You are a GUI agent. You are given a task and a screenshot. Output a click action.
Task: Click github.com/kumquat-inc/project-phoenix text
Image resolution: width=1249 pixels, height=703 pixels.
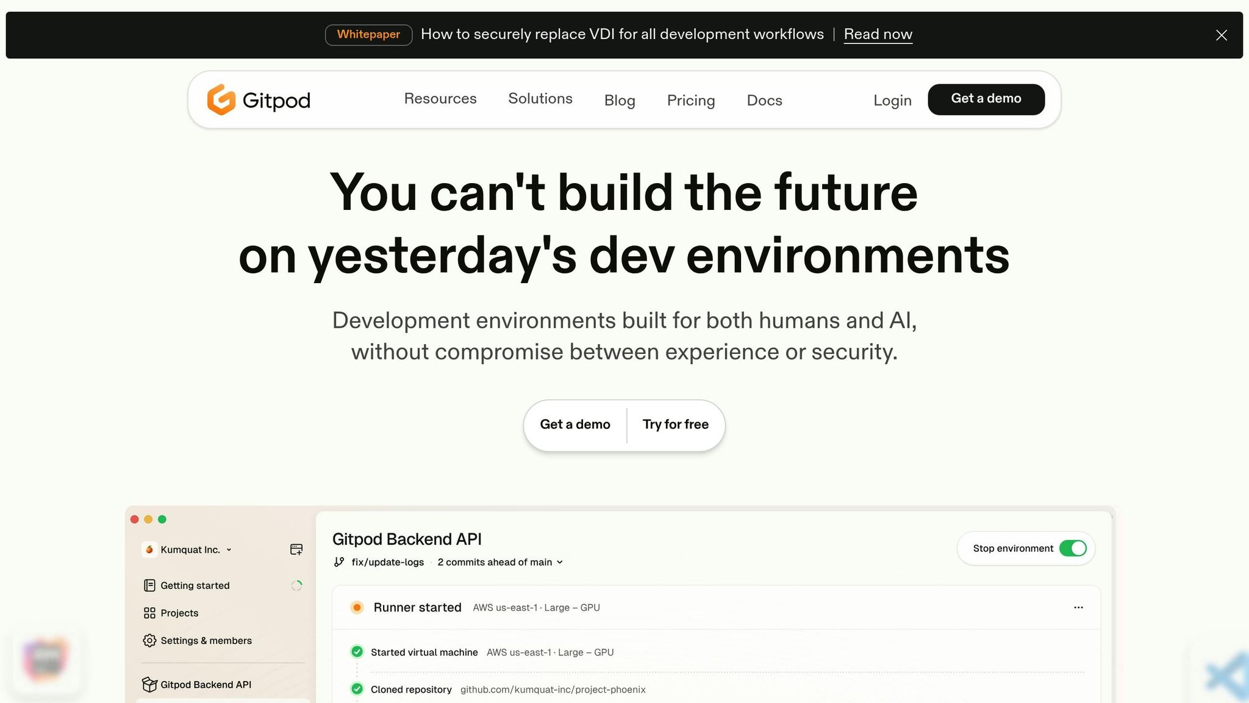pos(553,690)
